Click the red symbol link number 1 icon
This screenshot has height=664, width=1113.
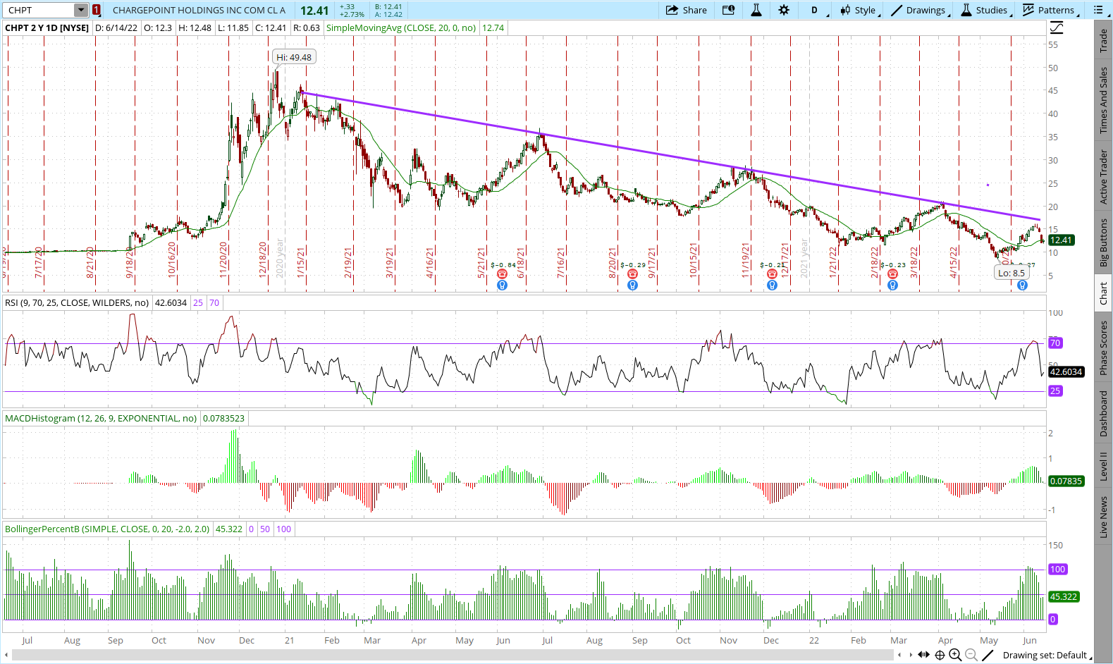97,10
